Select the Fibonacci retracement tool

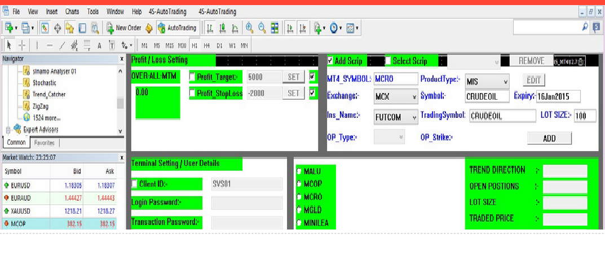[87, 46]
